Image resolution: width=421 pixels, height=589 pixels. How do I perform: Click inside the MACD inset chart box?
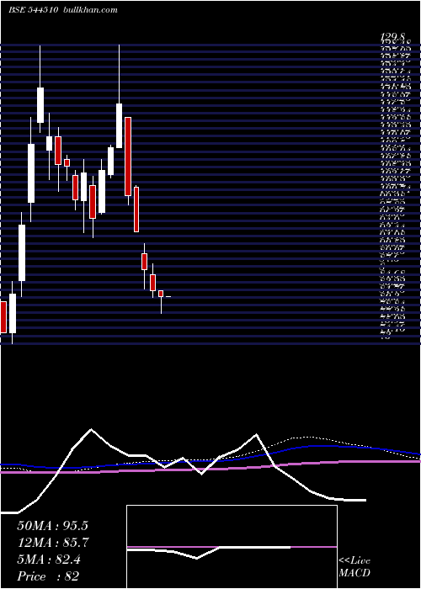pos(232,547)
